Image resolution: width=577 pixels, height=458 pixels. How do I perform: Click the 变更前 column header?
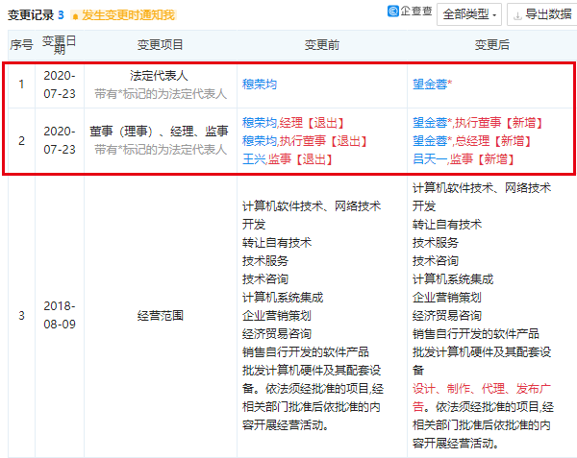point(322,45)
